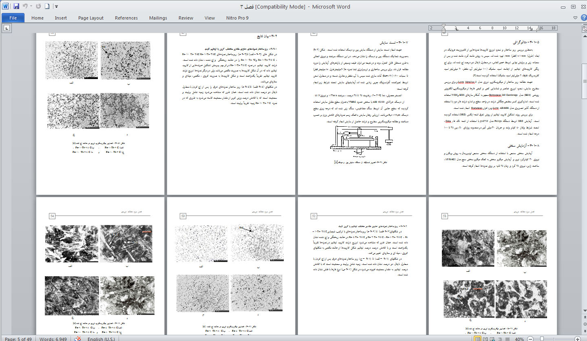
Task: Expand the Customize Quick Access Toolbar dropdown
Action: 56,7
